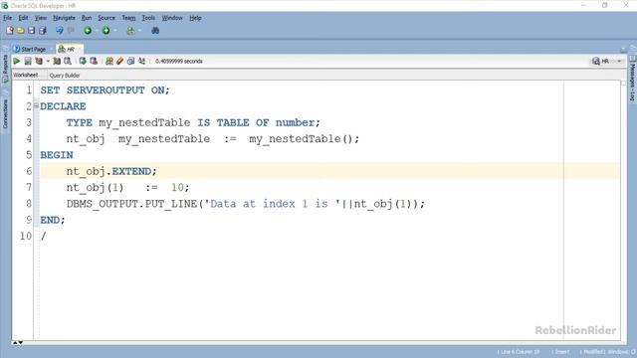This screenshot has width=637, height=358.
Task: Clear the worksheet with the eraser icon
Action: tap(119, 61)
